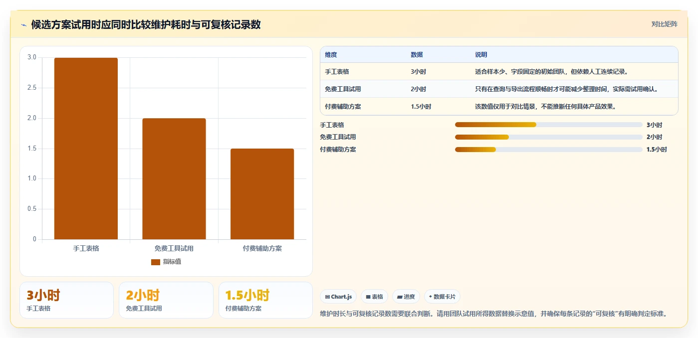Viewport: 698px width, 338px height.
Task: Open the 3小时 手工表格 data card
Action: coord(66,300)
